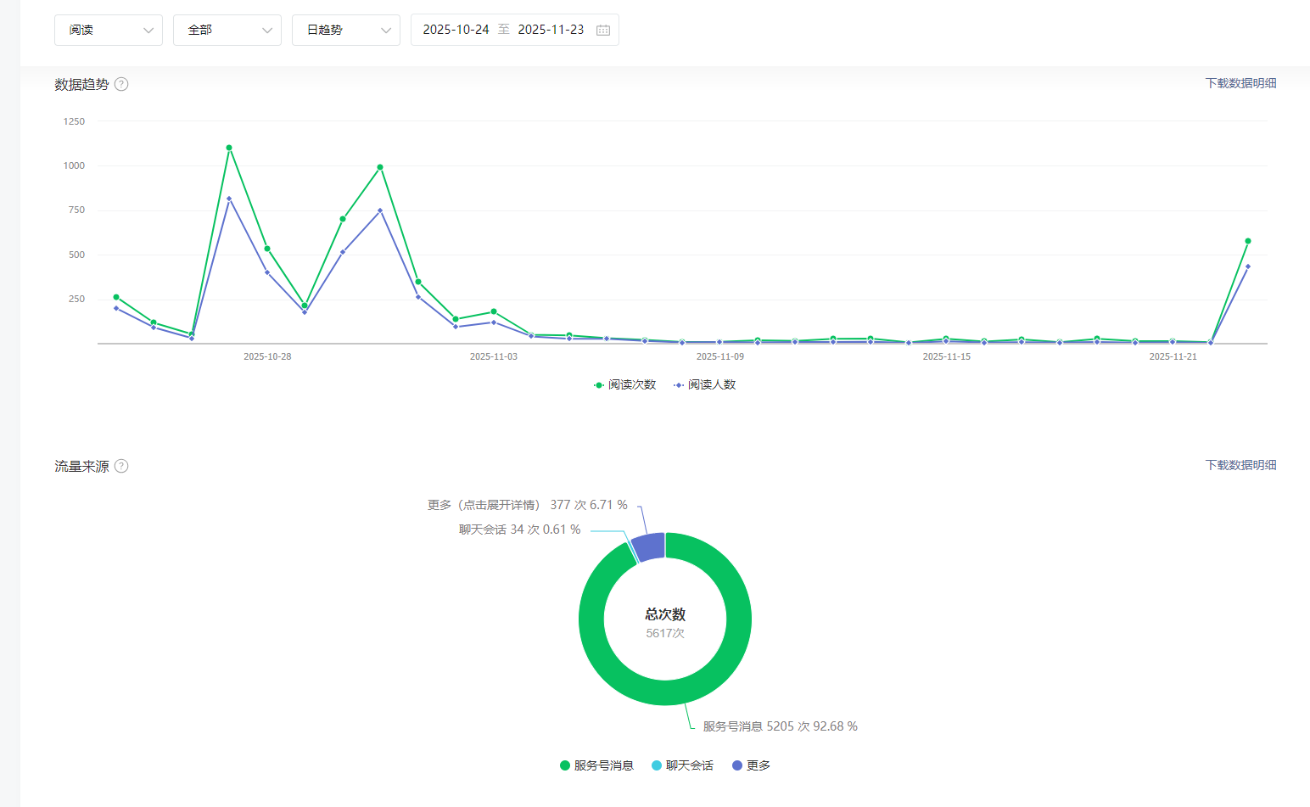1310x807 pixels.
Task: Toggle 阅读次数 series visibility in legend
Action: pos(632,385)
